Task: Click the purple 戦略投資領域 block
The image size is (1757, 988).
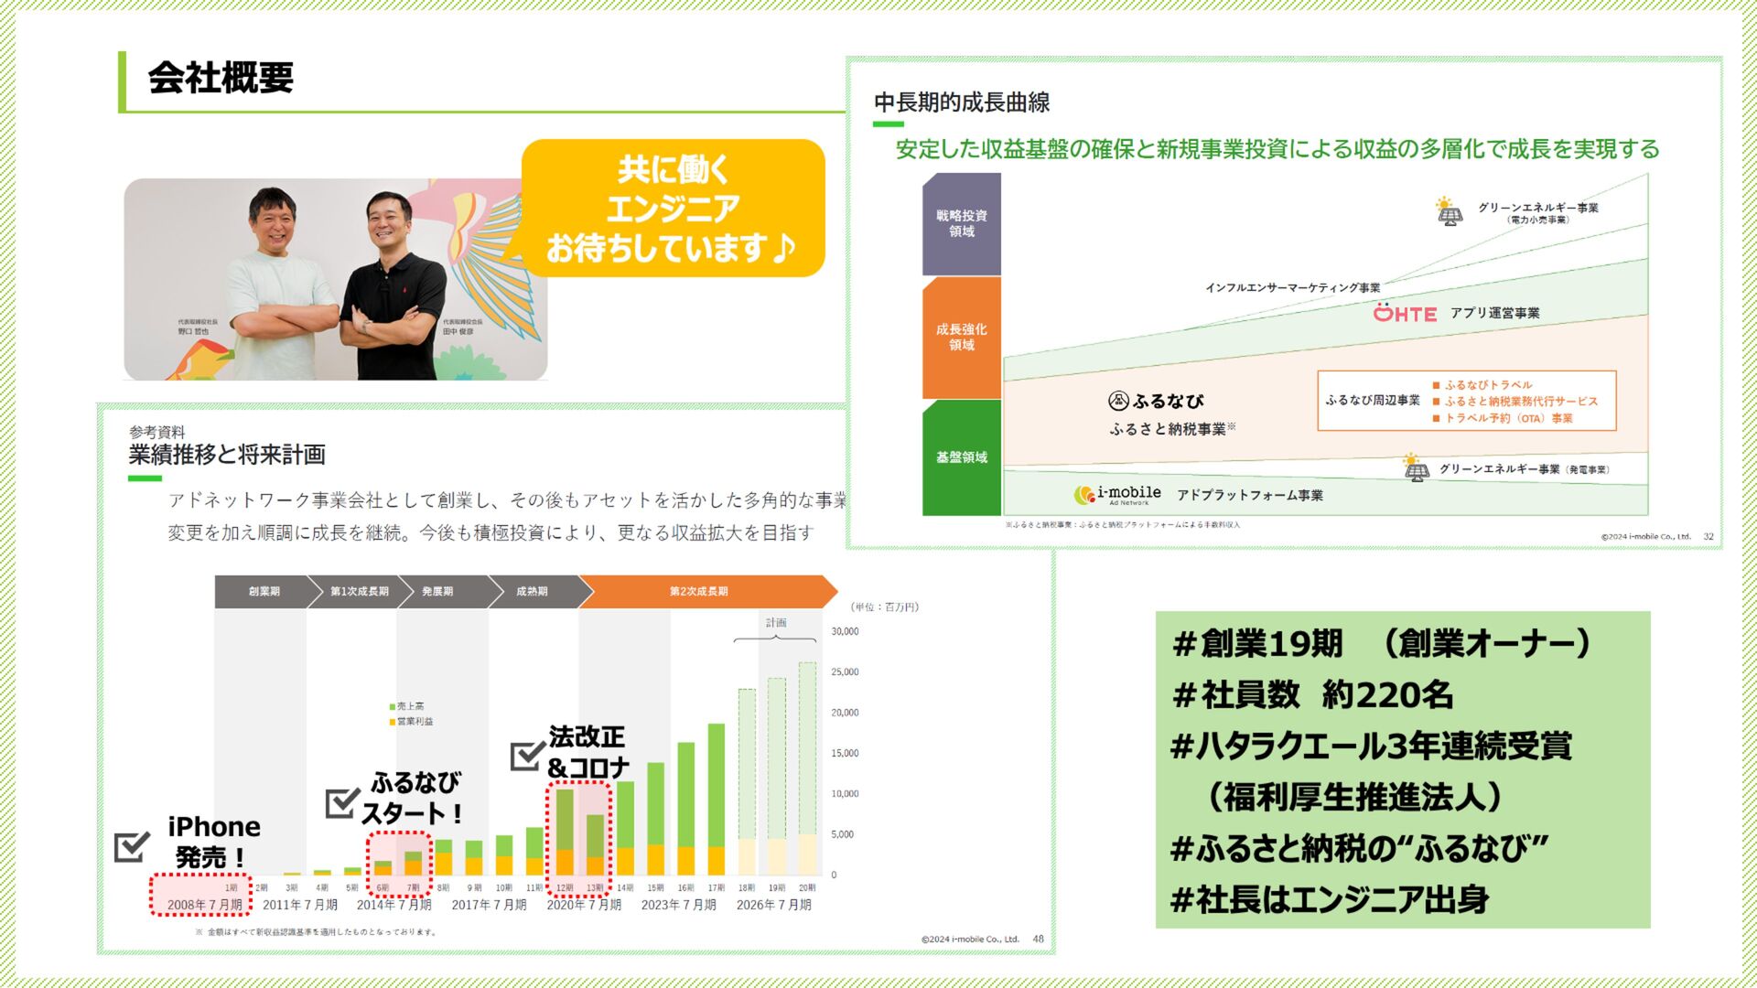Action: 961,224
